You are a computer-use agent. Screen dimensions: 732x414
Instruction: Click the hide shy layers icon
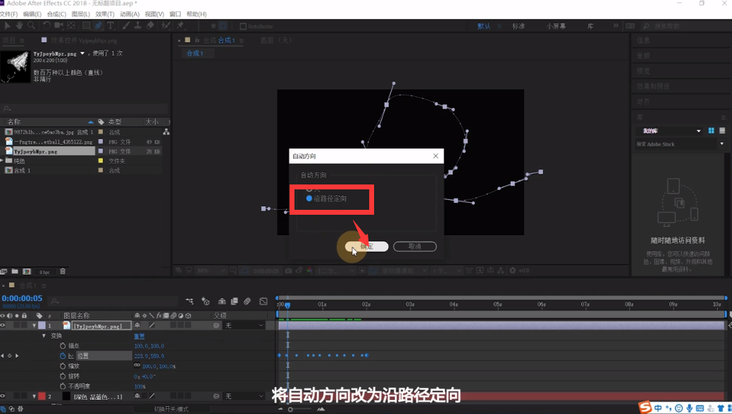point(222,301)
